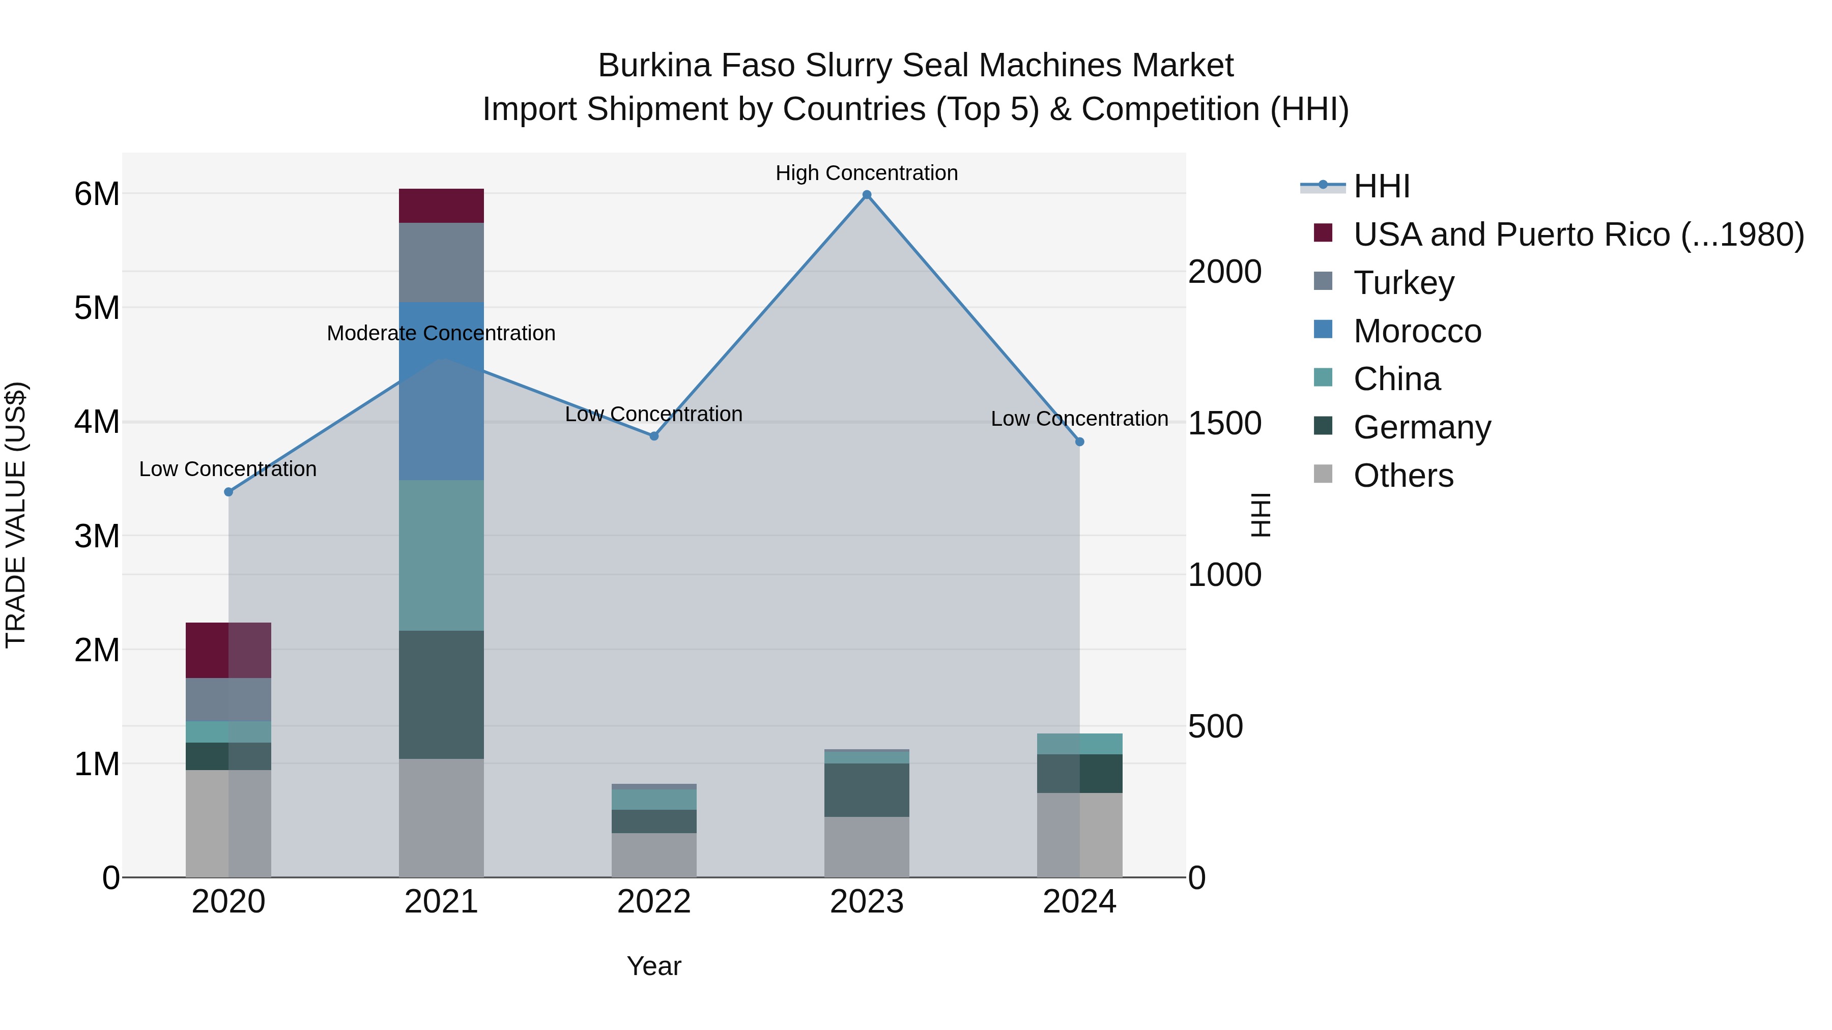Click the Turkey segment in 2020 bar

[228, 699]
